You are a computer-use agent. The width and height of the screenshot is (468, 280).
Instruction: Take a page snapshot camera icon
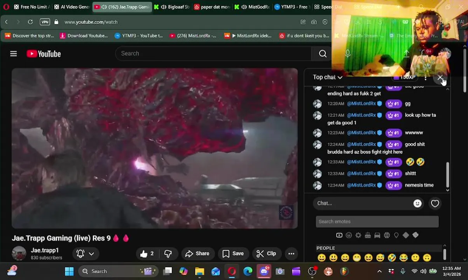(314, 22)
